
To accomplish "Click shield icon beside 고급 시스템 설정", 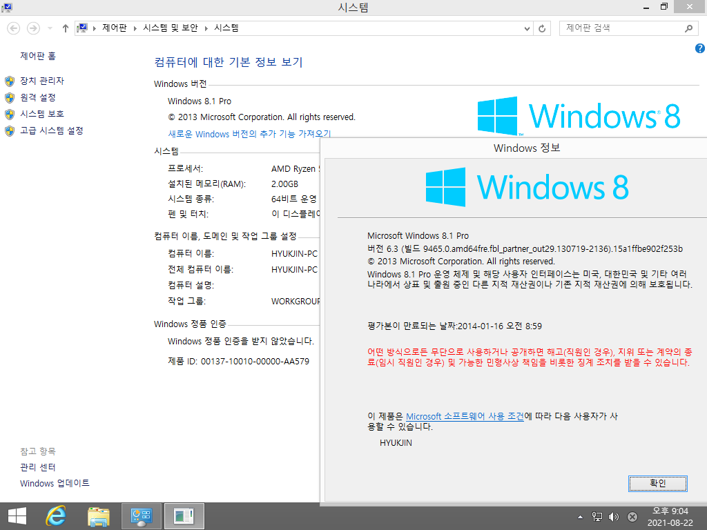I will click(x=10, y=130).
